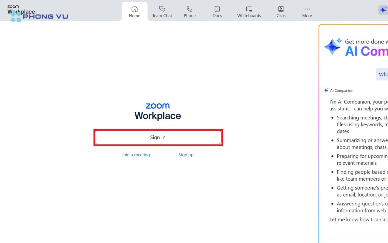Follow the Join a meeting link
Screen dimensions: 388x243
pos(136,155)
